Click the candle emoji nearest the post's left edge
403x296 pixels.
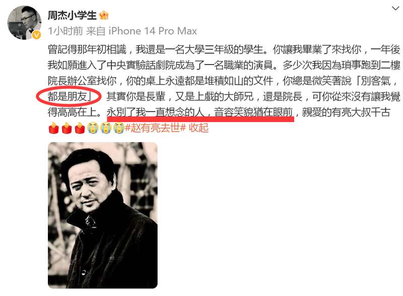pos(53,128)
